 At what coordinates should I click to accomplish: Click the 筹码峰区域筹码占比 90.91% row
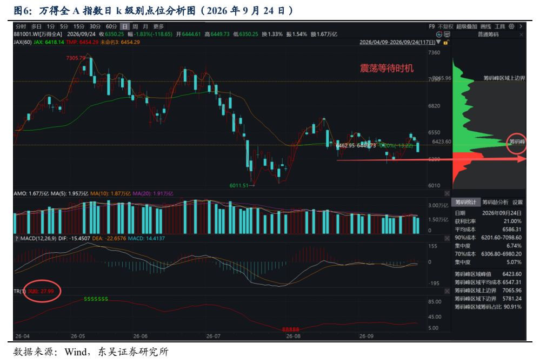[488, 307]
